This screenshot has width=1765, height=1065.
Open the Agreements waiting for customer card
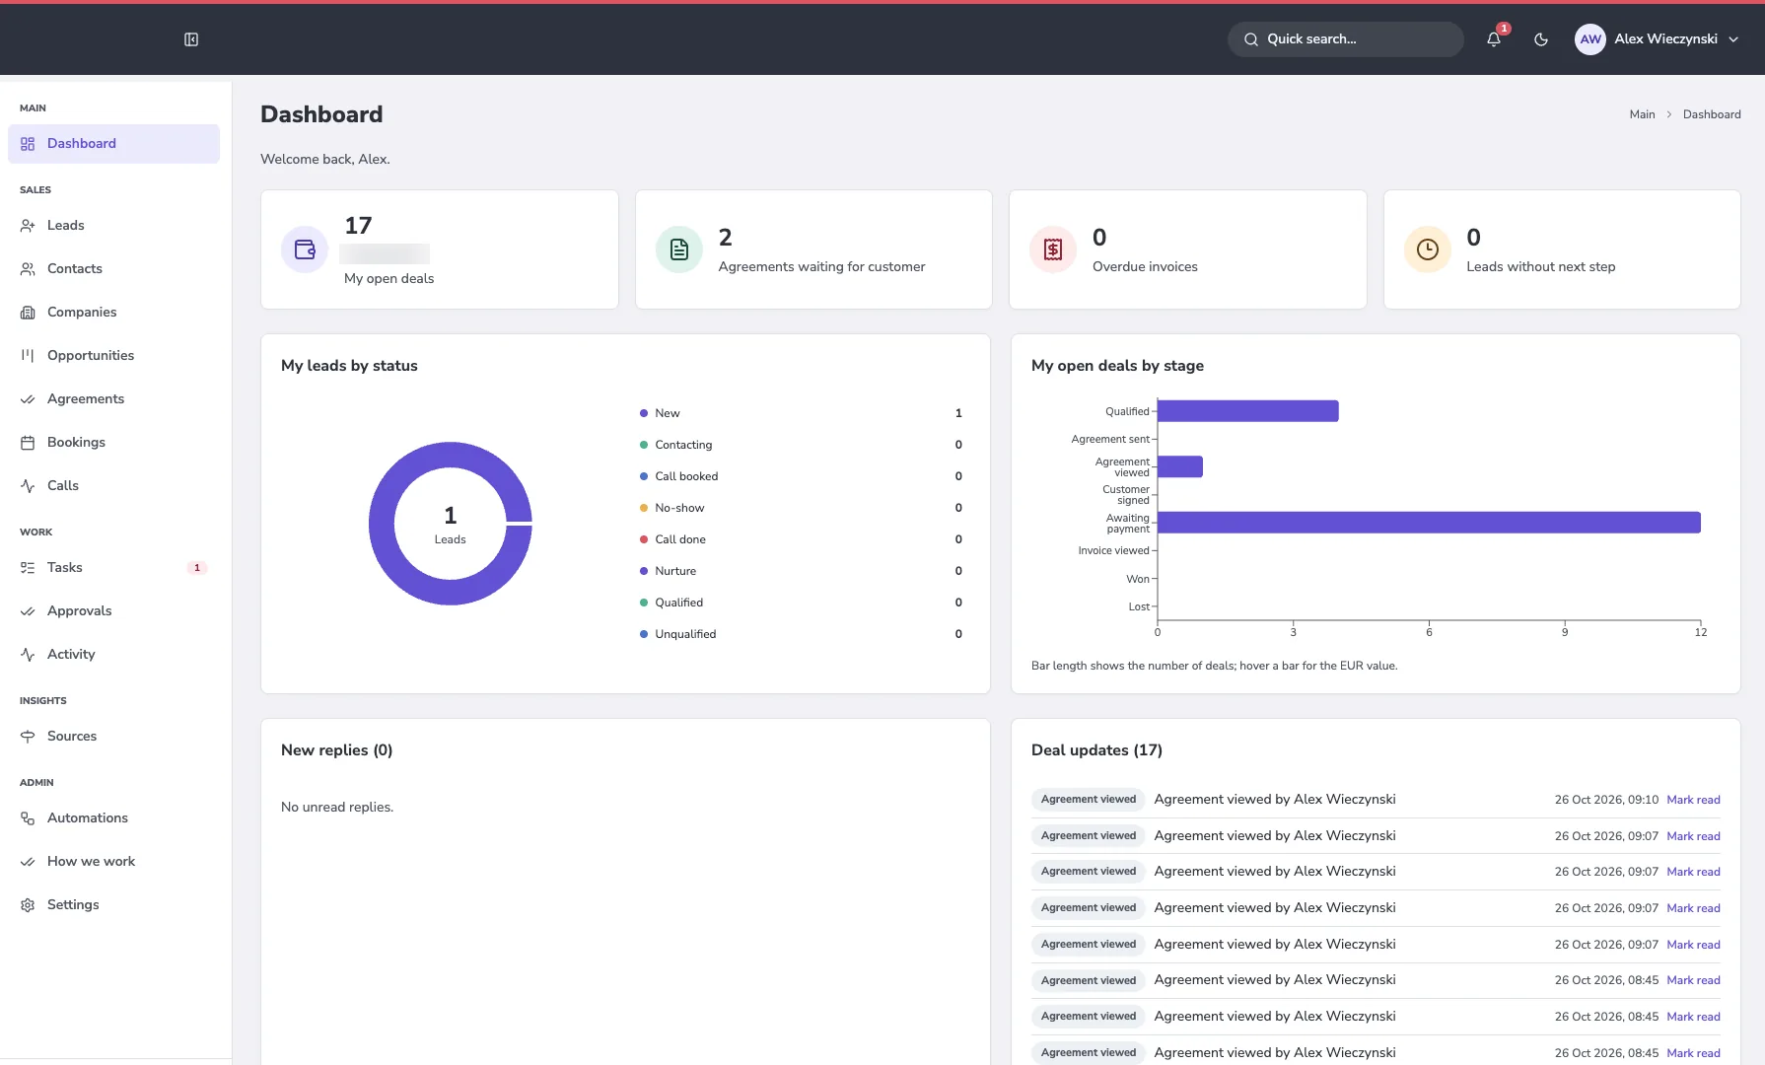(x=813, y=249)
